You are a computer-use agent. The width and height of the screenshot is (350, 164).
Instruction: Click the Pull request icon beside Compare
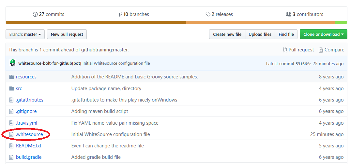pyautogui.click(x=285, y=50)
